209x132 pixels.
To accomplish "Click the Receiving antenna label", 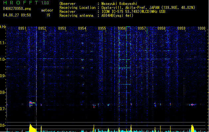I will [76, 16].
